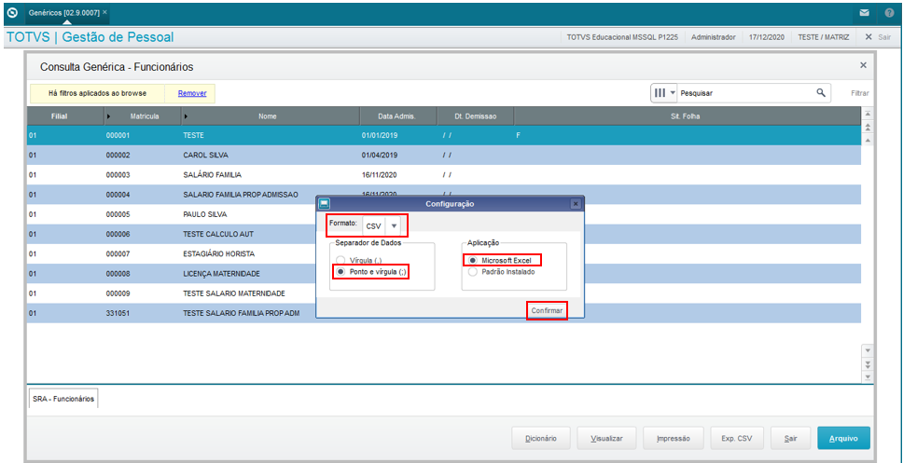Image resolution: width=903 pixels, height=463 pixels.
Task: Click the single down scroll arrow
Action: point(868,350)
